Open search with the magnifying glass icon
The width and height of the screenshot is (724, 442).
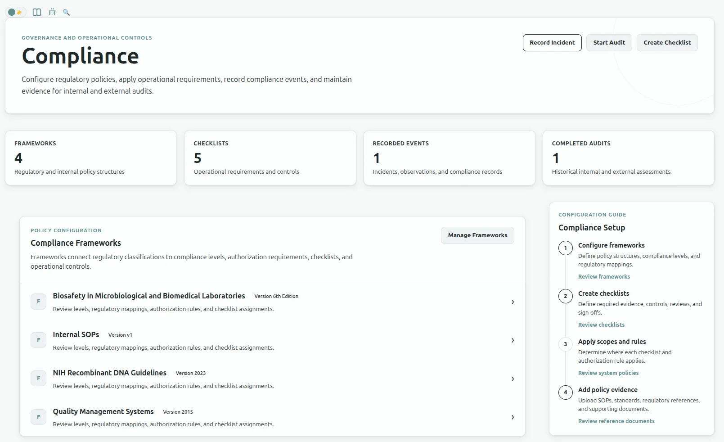coord(66,12)
